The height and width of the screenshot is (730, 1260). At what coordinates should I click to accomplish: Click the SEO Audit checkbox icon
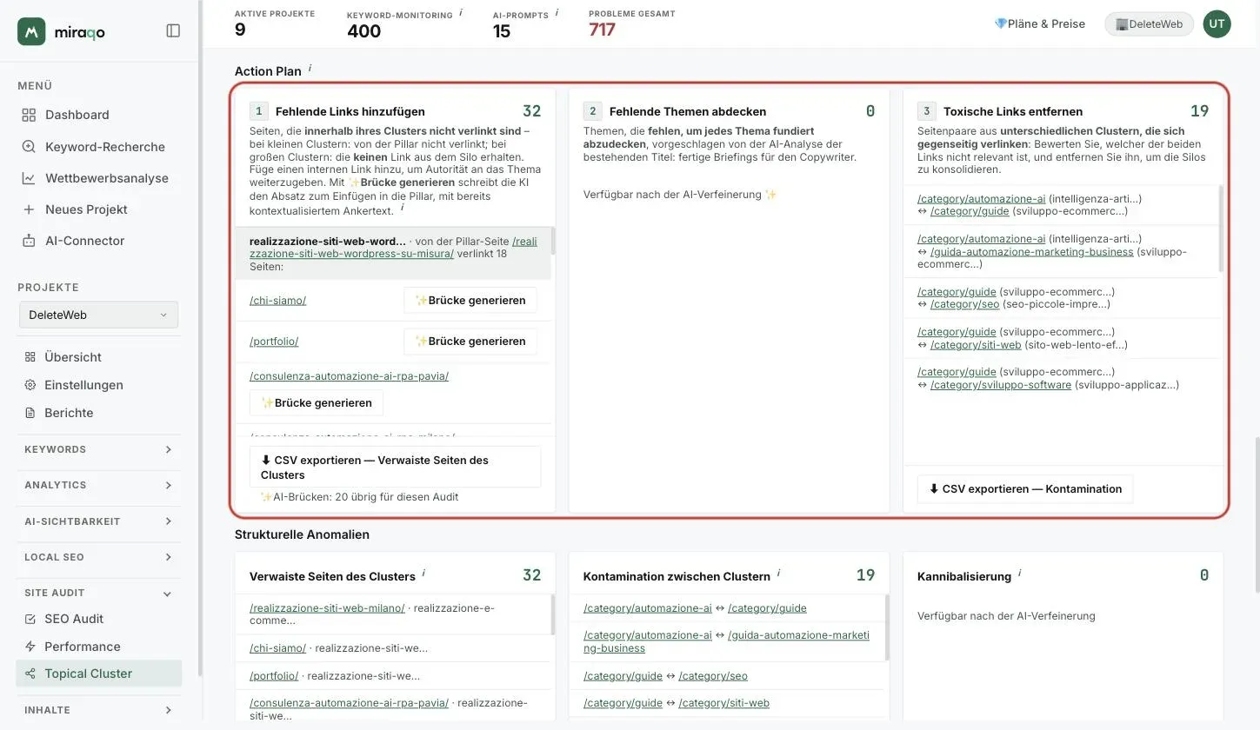click(30, 619)
